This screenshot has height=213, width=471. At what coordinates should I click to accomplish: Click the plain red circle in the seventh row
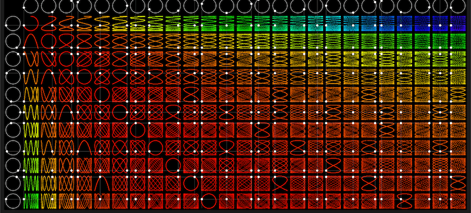138,130
